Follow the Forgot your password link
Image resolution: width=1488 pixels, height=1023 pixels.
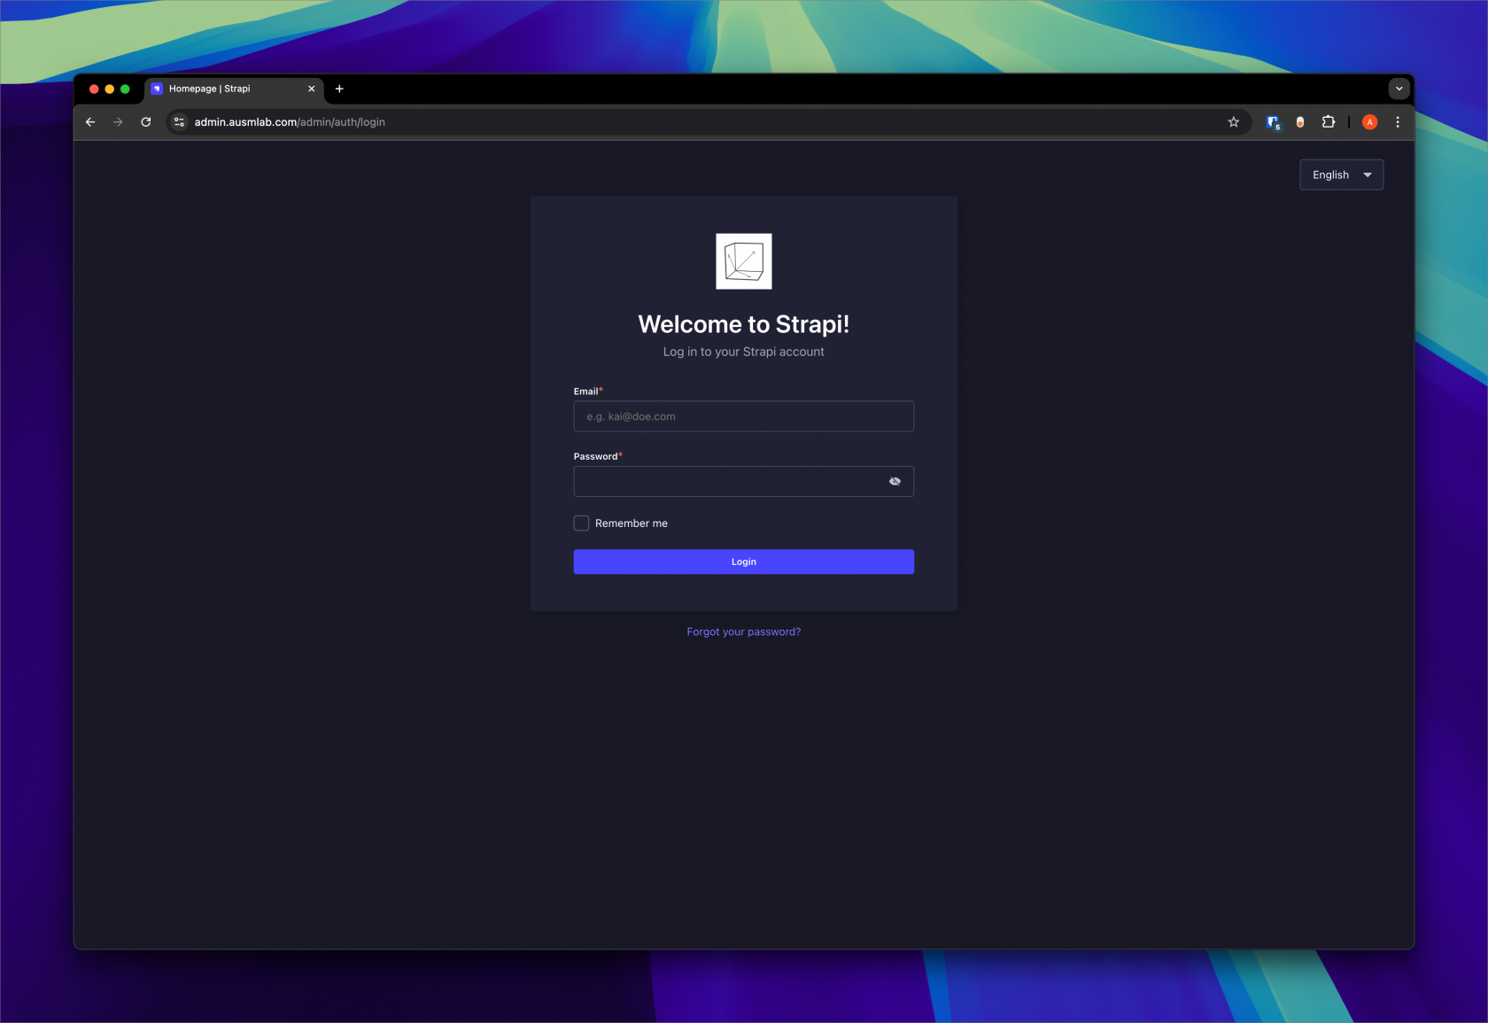(743, 632)
